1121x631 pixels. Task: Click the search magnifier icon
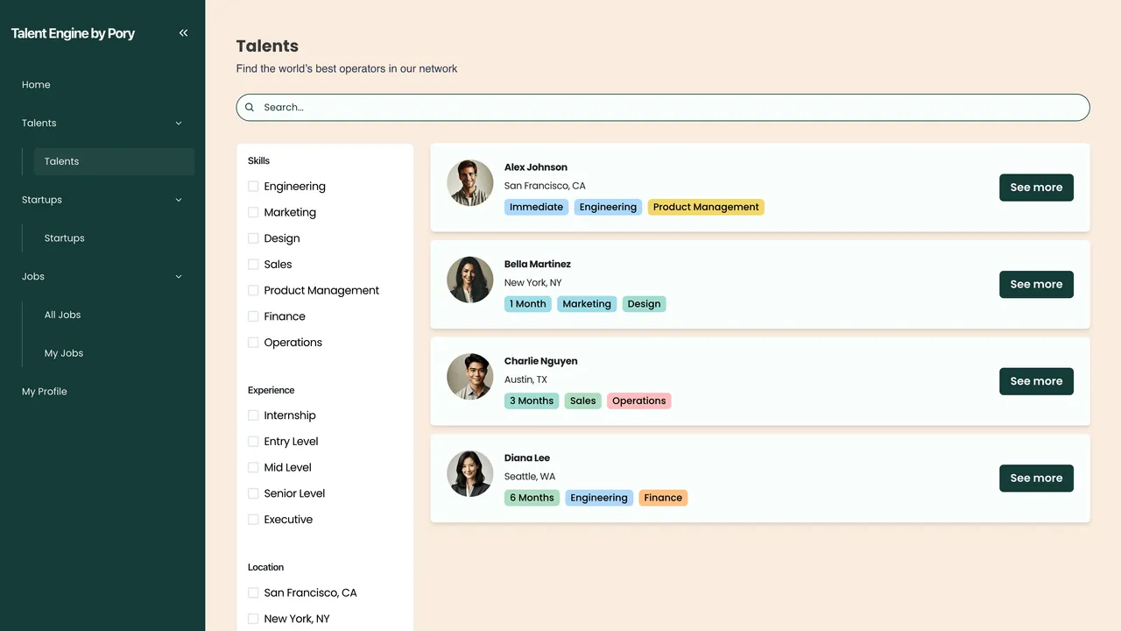coord(250,107)
